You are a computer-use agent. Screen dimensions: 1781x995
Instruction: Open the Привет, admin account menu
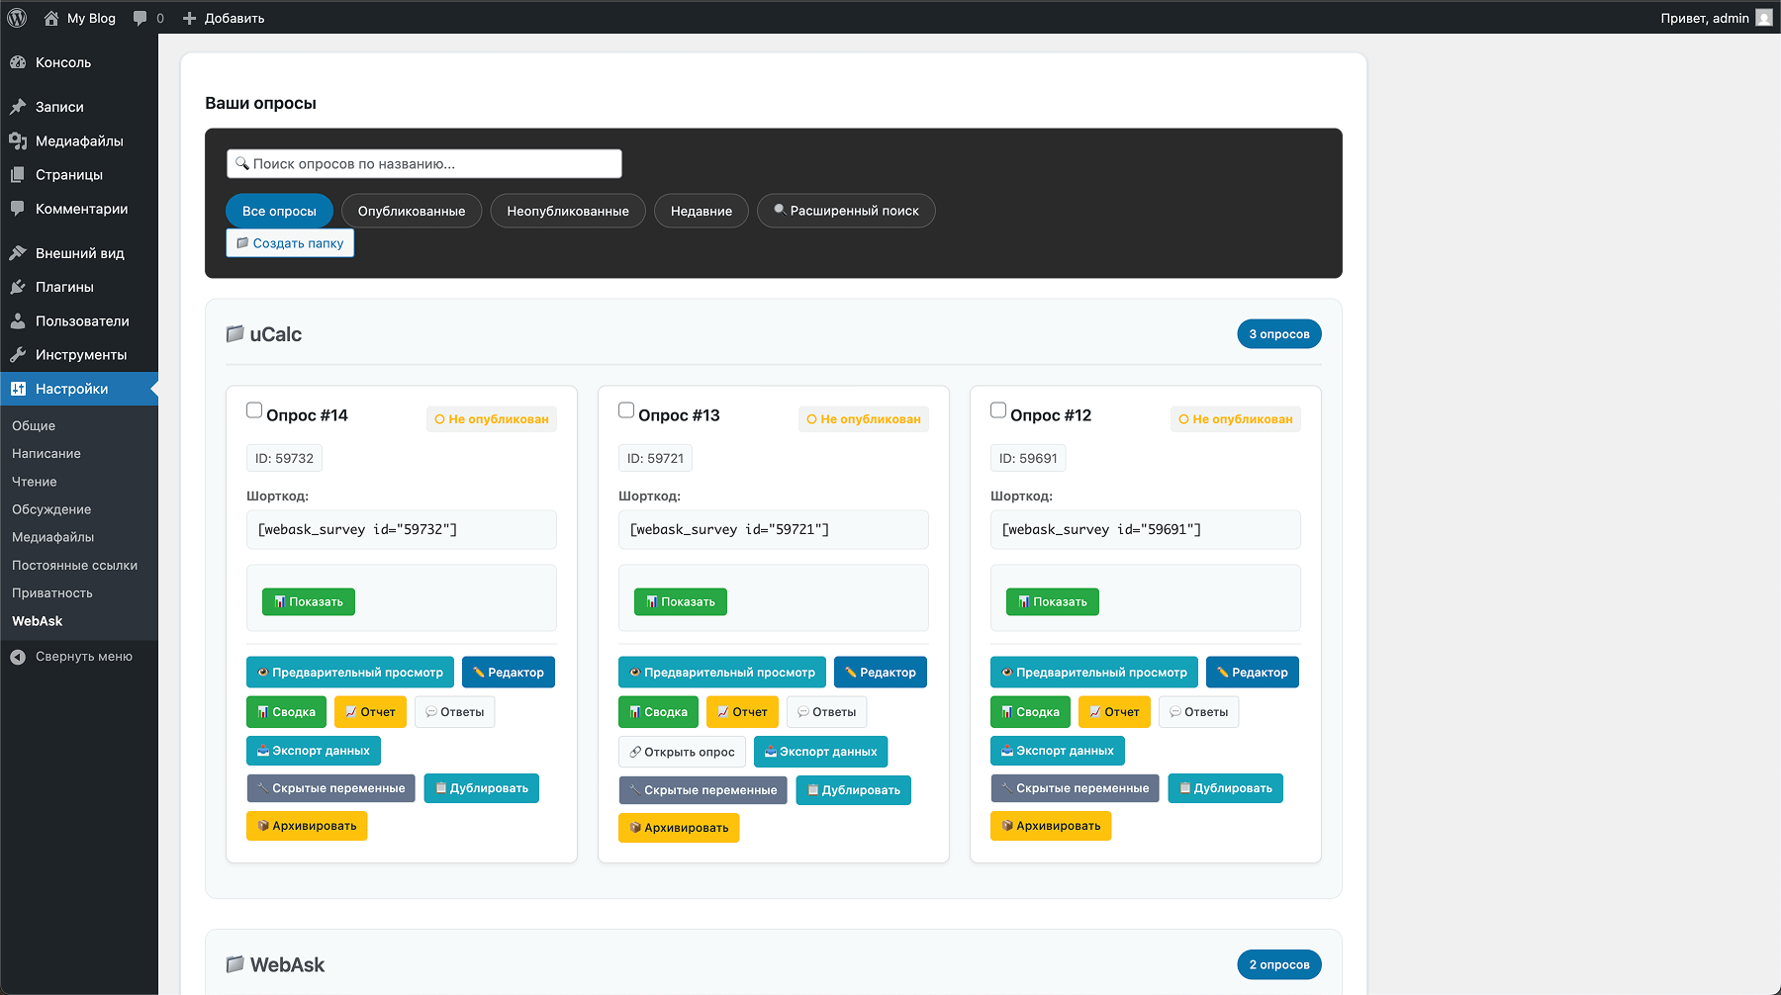point(1716,18)
